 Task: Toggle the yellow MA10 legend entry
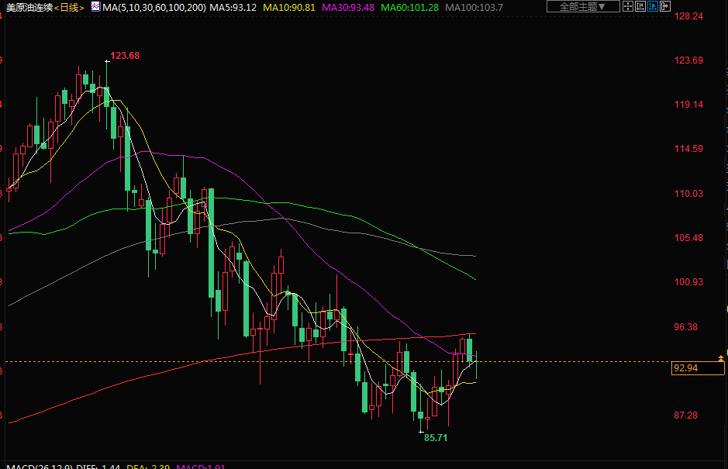click(289, 7)
